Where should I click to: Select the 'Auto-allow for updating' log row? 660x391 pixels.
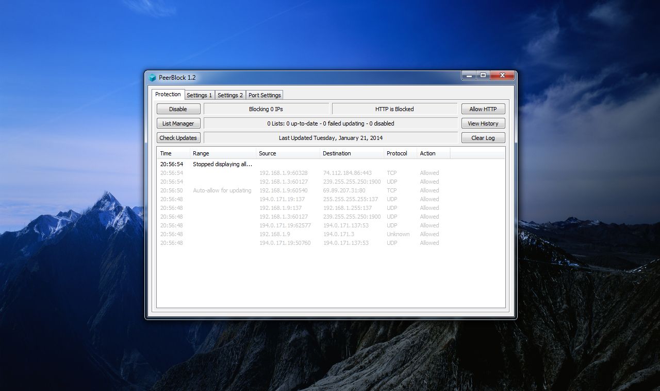pos(222,190)
